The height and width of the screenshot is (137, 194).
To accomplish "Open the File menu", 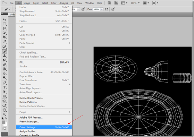I will click(12, 3).
